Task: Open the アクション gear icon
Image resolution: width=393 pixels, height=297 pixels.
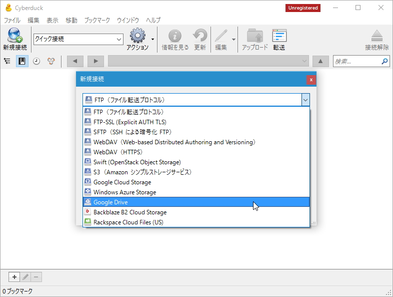Action: pos(137,36)
